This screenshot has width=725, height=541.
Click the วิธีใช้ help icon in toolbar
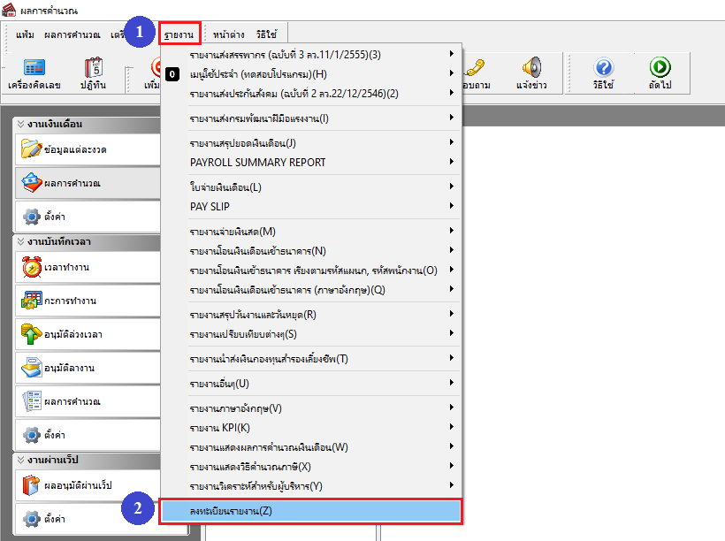point(604,73)
